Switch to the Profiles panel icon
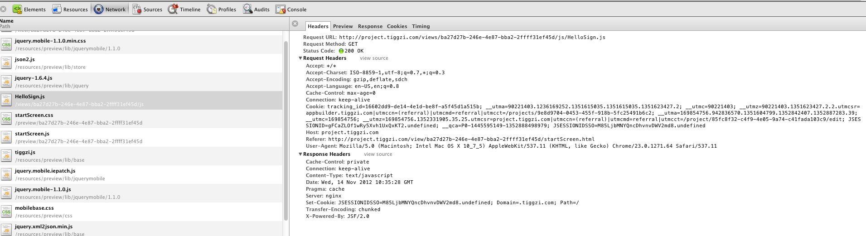Image resolution: width=866 pixels, height=236 pixels. pyautogui.click(x=212, y=9)
